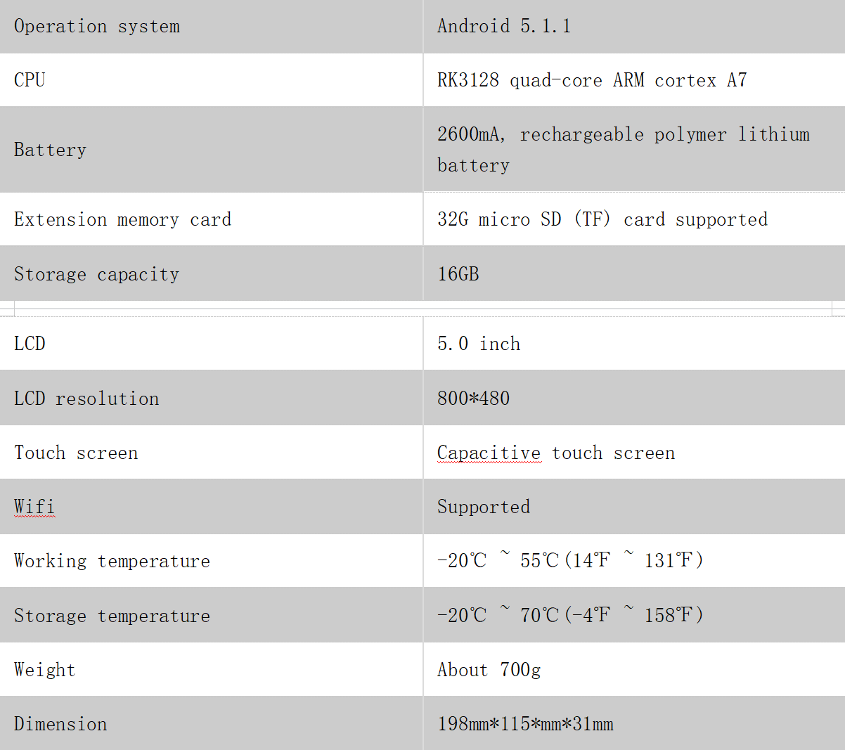The width and height of the screenshot is (845, 750).
Task: Select the 'Extension memory card' cell
Action: (211, 219)
